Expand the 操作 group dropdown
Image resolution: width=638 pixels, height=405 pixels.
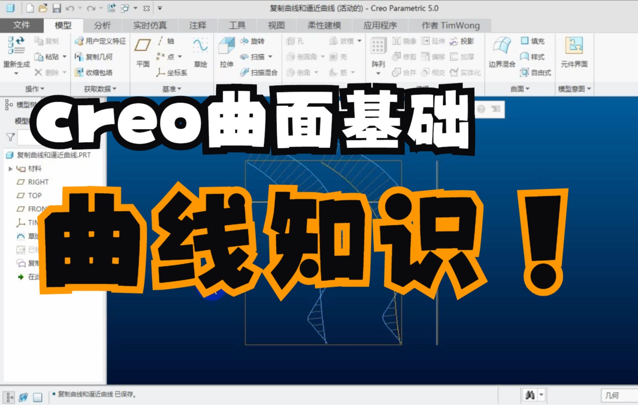click(34, 89)
